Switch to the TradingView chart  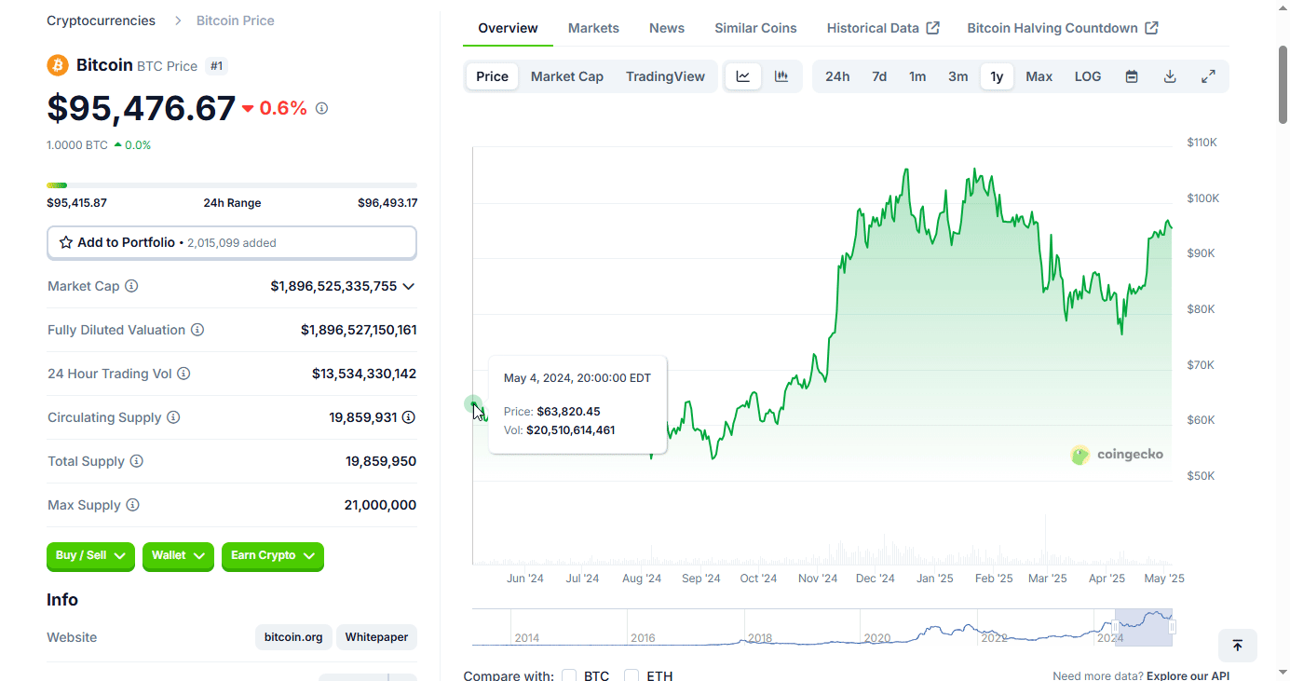(x=665, y=76)
